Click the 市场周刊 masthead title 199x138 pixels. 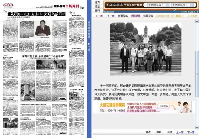72,6
